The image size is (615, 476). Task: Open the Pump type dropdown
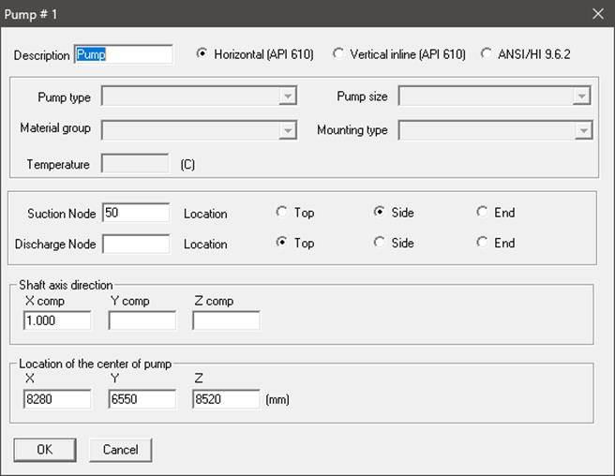pyautogui.click(x=199, y=96)
